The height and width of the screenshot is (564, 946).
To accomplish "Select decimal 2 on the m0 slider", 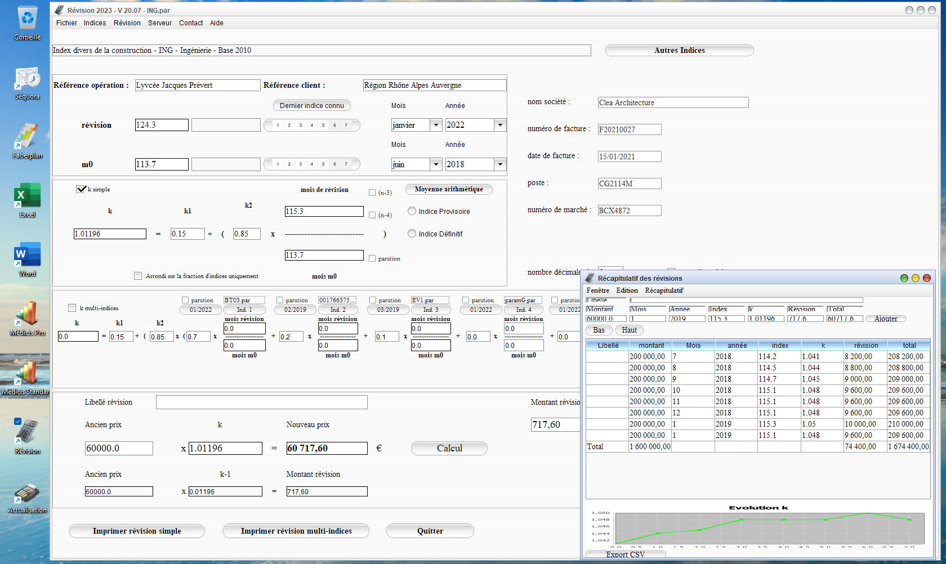I will click(x=289, y=164).
